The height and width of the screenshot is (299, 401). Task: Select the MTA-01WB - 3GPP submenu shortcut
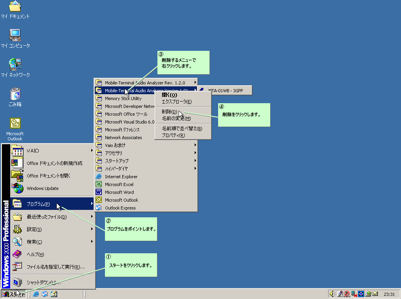click(225, 90)
